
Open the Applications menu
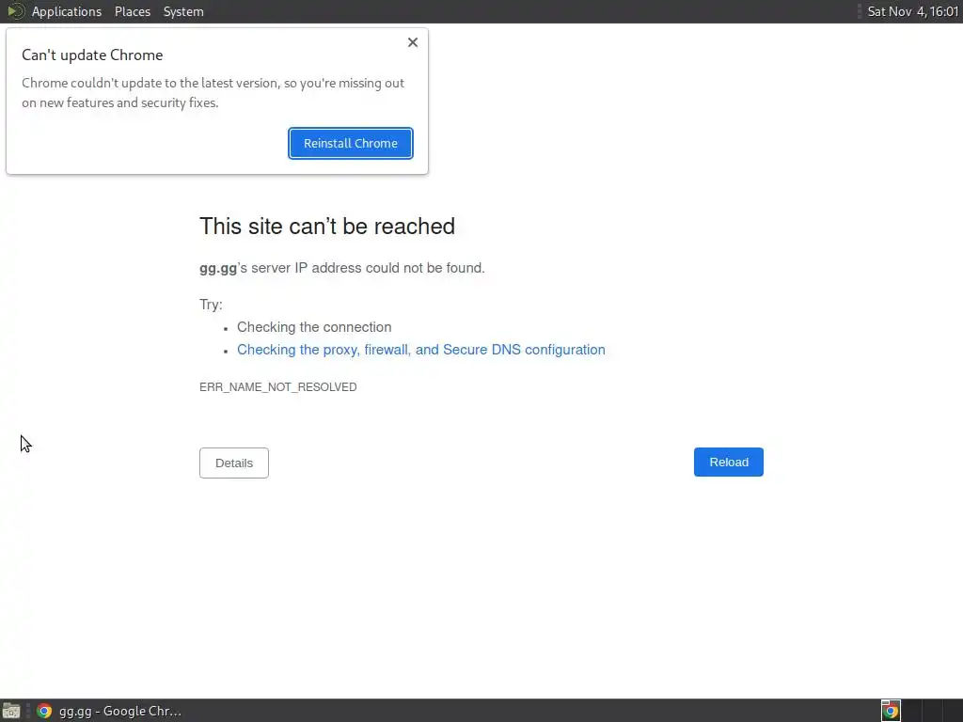click(x=67, y=11)
